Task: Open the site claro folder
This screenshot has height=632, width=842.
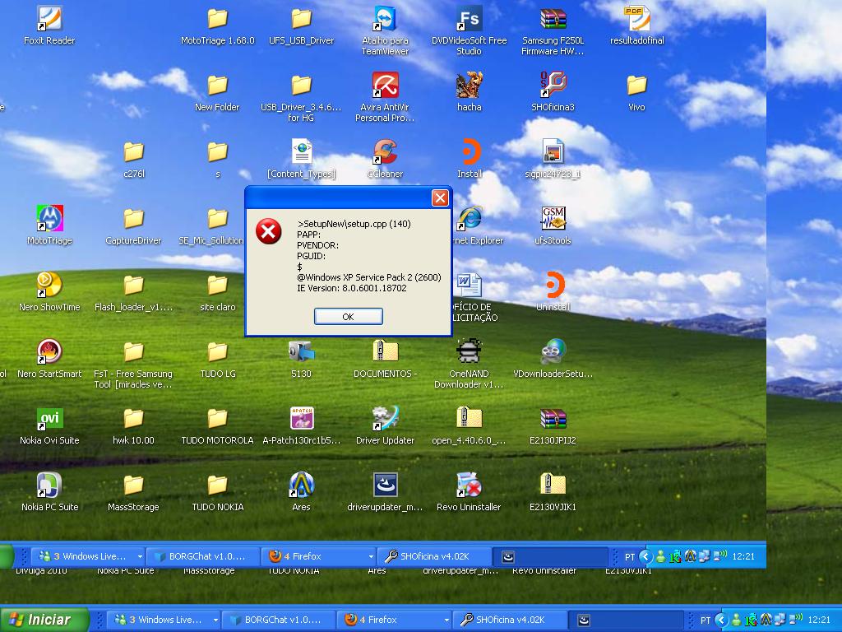Action: pyautogui.click(x=217, y=285)
